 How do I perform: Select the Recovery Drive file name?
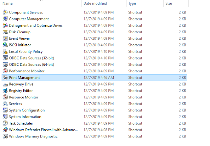21,84
